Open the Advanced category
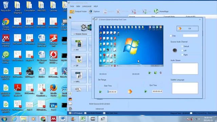Viewport: 217px width, 122px height. click(99, 109)
